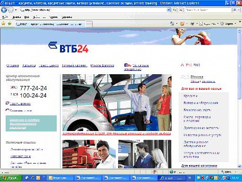Open the gear Tools dropdown in command bar
This screenshot has height=182, width=242.
pos(228,24)
